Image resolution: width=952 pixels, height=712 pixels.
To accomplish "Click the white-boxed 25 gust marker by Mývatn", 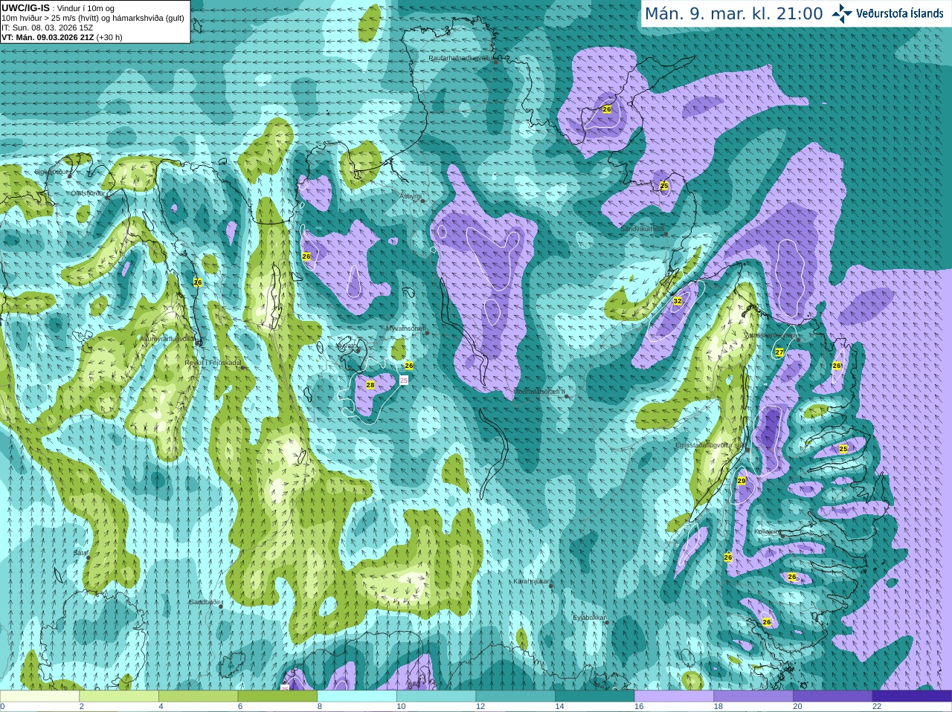I will (x=404, y=380).
